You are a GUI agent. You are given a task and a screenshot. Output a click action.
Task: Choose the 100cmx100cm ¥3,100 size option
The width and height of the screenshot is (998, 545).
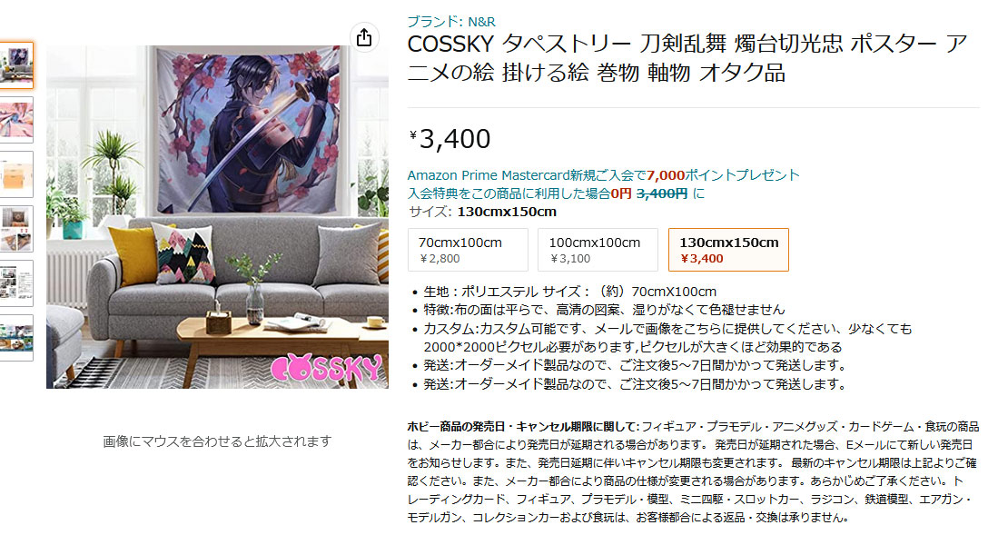coord(598,250)
